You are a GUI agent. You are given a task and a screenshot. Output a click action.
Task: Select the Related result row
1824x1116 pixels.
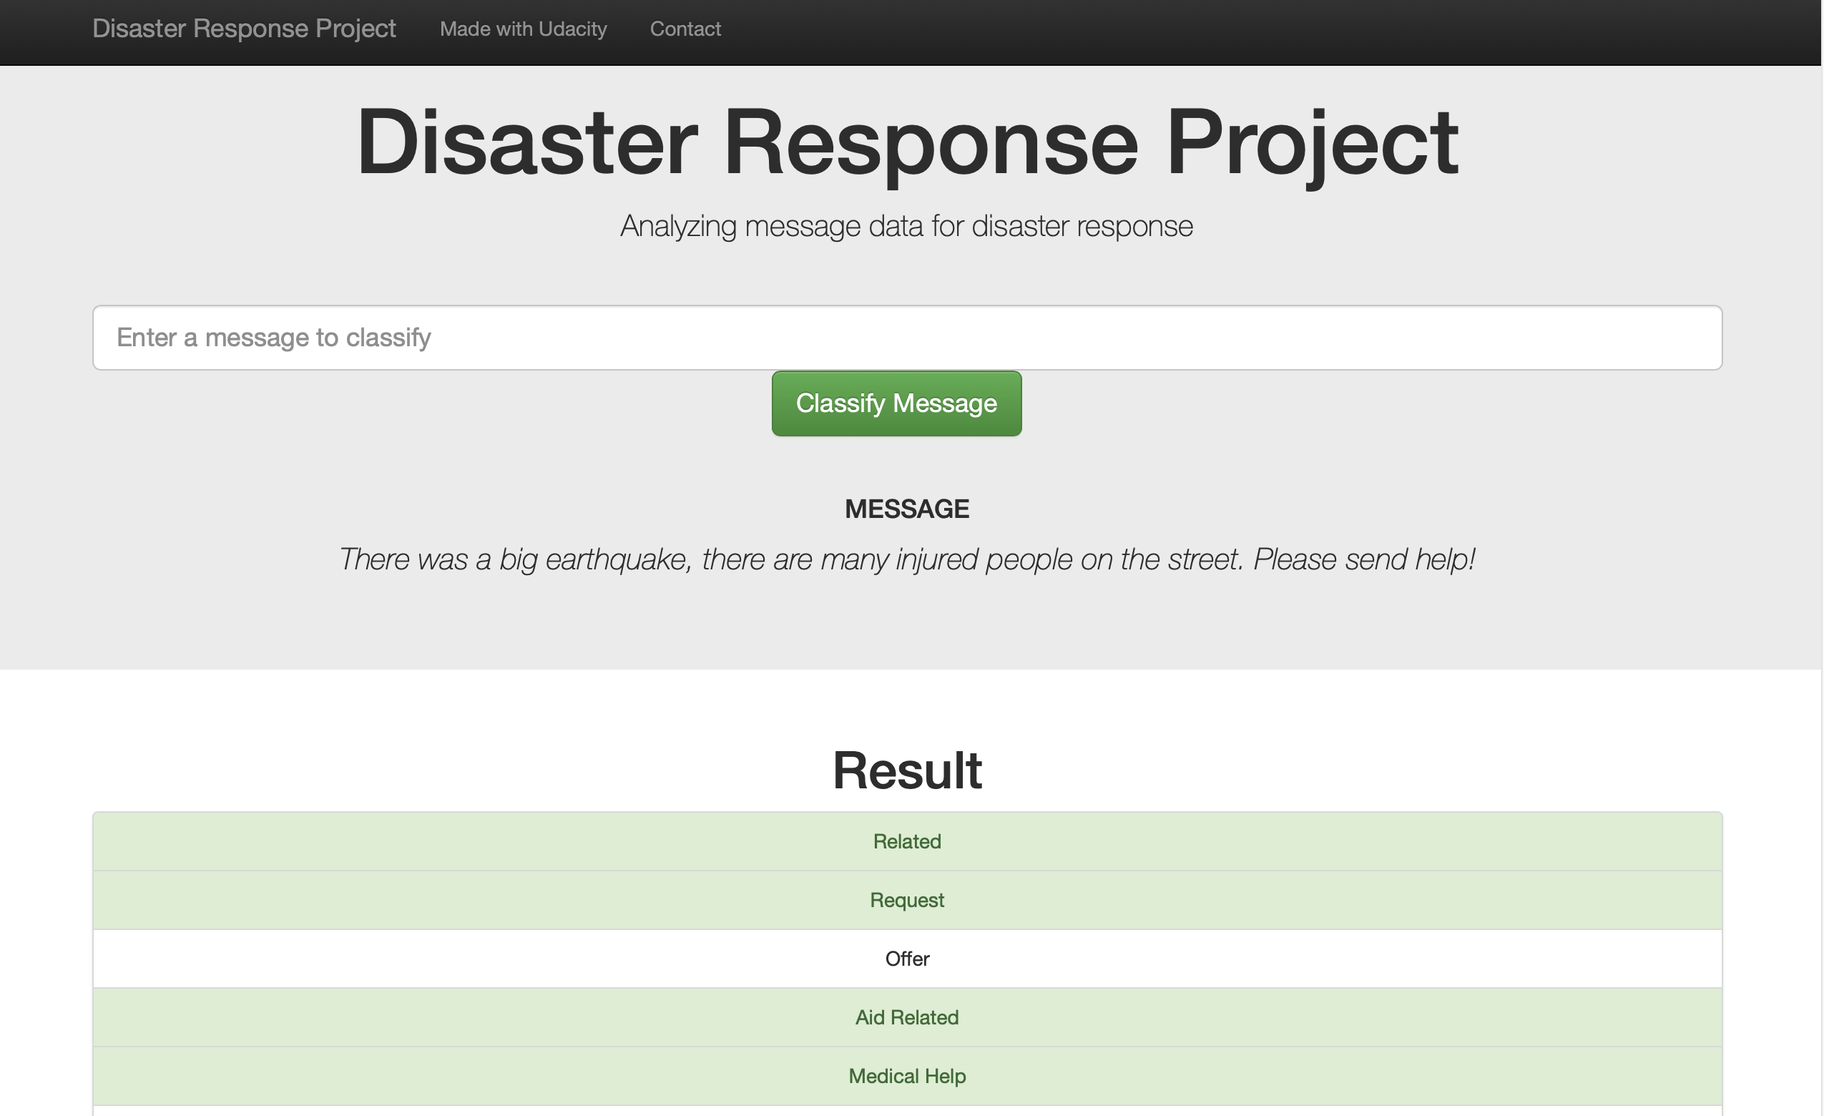click(x=907, y=841)
